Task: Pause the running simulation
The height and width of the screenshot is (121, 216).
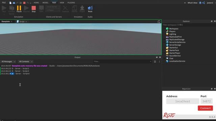Action: coord(19,9)
